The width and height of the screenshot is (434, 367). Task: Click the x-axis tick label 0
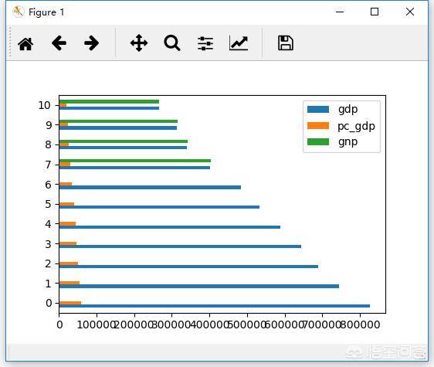pyautogui.click(x=59, y=325)
